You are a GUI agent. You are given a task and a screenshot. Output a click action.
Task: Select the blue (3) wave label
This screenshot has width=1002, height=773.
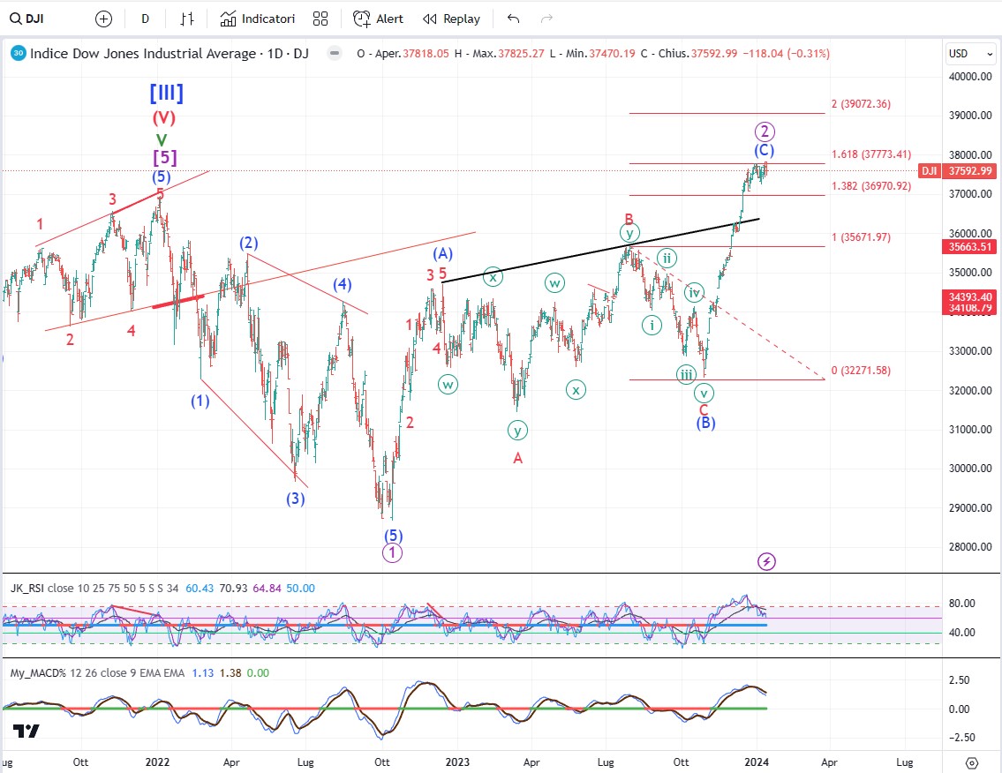295,499
